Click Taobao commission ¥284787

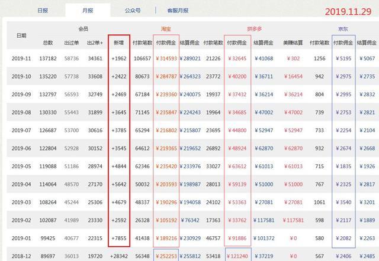tap(166, 76)
